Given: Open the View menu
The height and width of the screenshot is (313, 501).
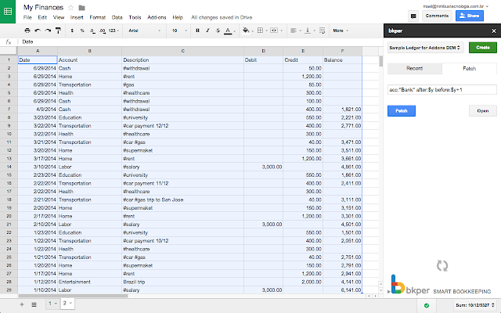Looking at the screenshot, I should (59, 17).
